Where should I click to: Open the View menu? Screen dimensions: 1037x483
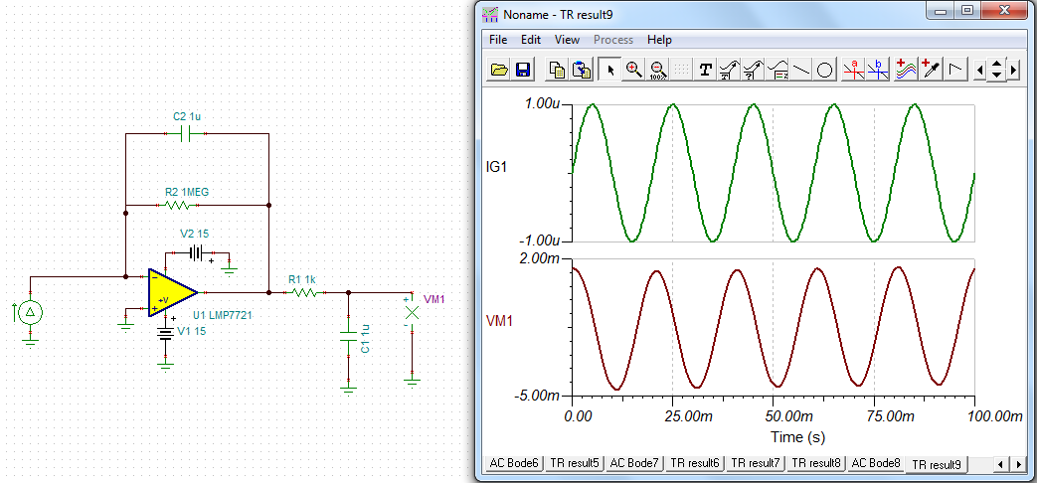[567, 40]
